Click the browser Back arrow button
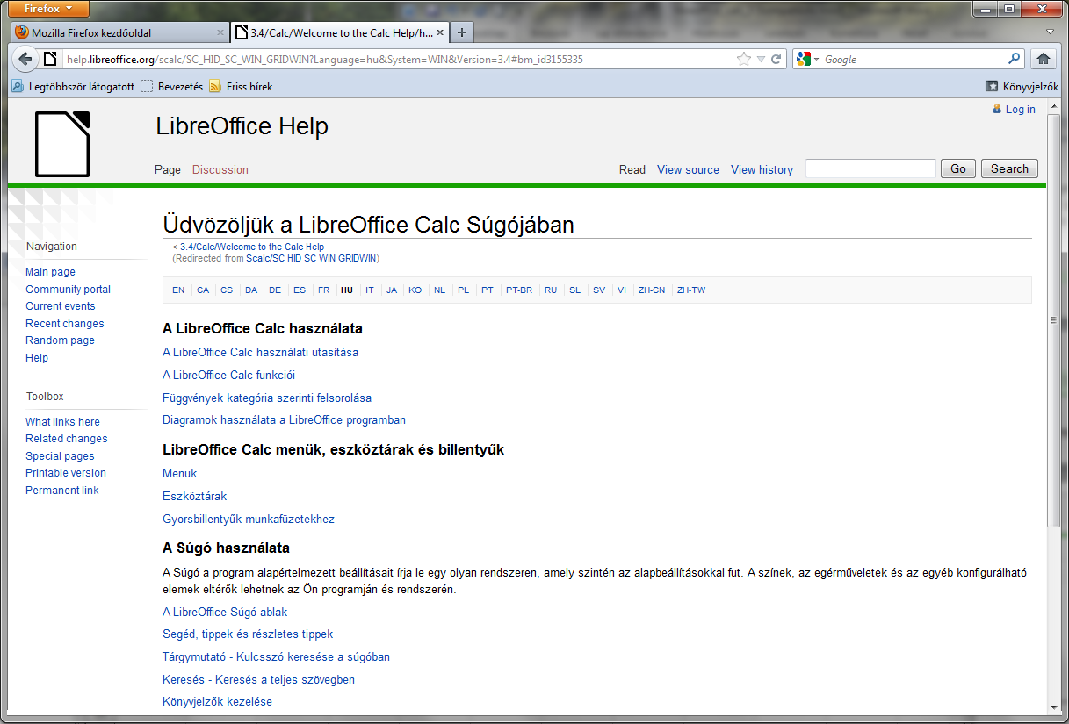The image size is (1069, 724). pos(25,59)
